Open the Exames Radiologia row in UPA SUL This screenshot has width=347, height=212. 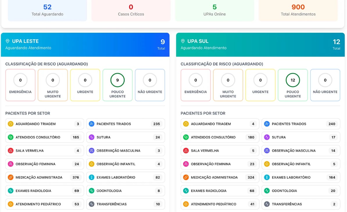pos(220,191)
